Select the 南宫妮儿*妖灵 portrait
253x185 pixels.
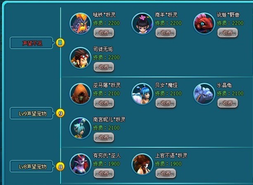pos(80,128)
